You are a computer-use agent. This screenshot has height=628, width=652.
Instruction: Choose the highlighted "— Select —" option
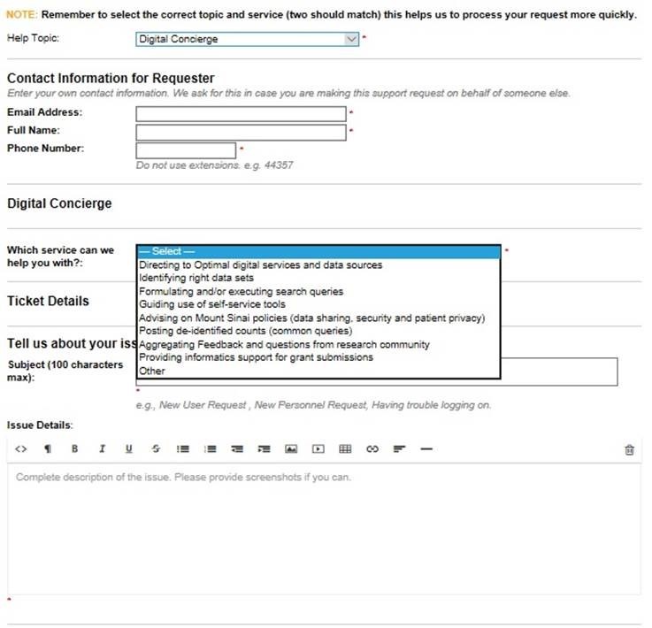[318, 252]
